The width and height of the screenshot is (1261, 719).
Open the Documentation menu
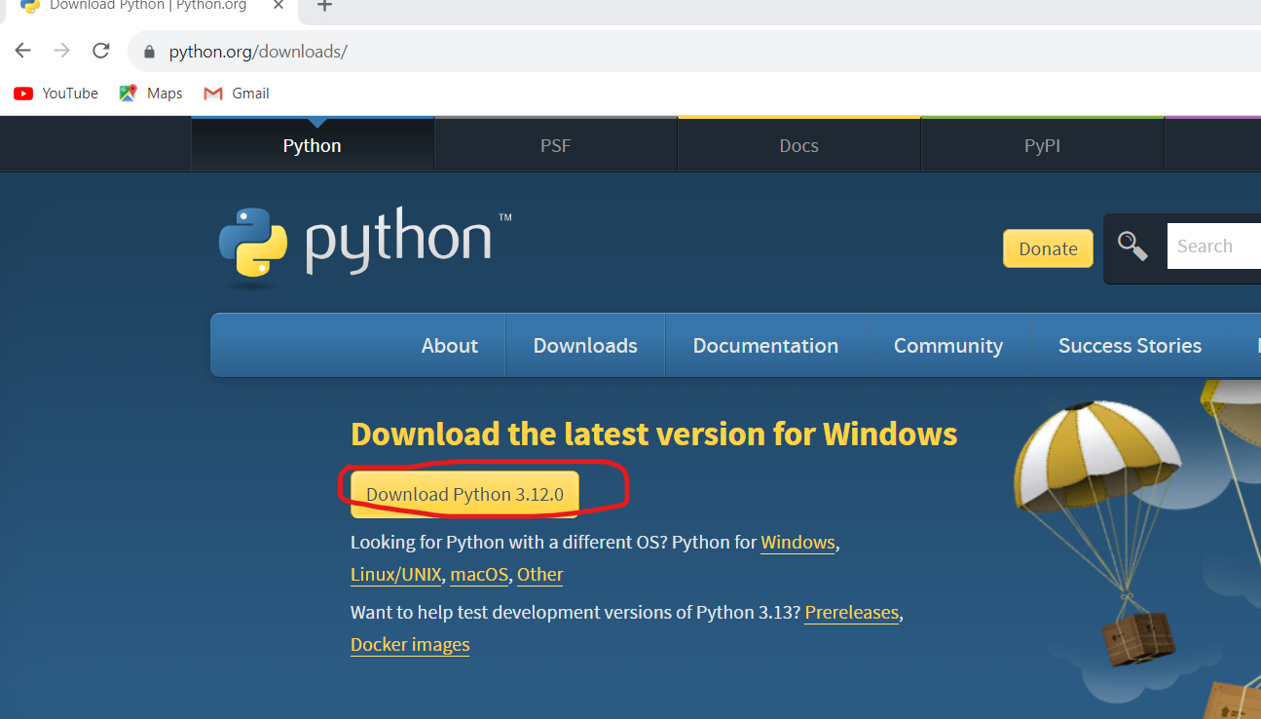[765, 346]
